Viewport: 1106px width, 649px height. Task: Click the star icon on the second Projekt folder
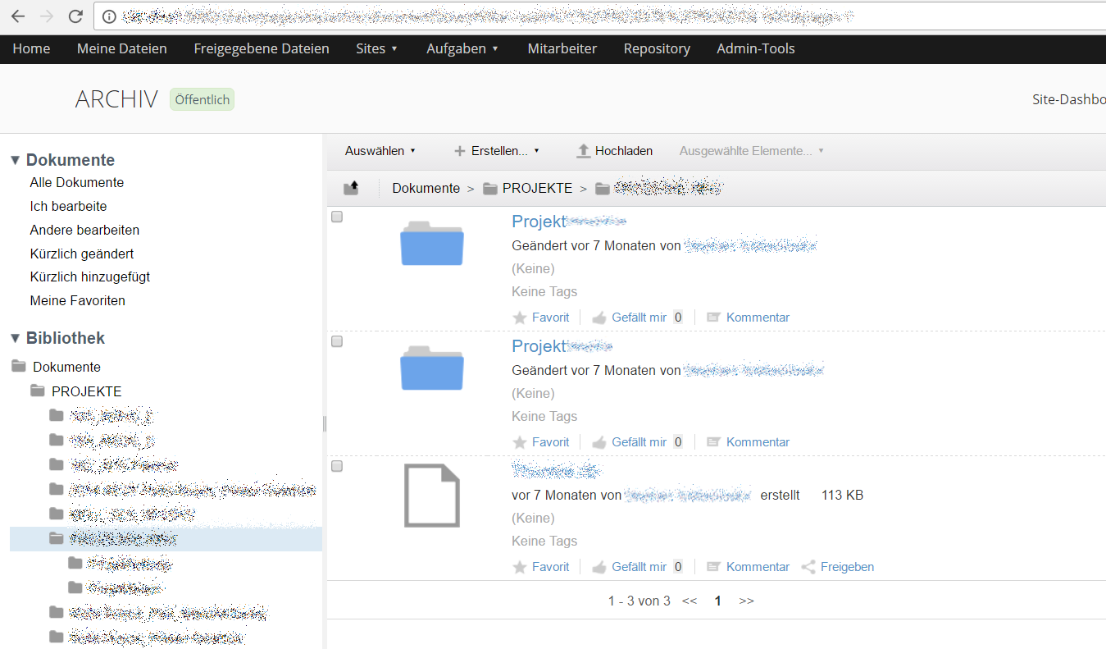pos(519,441)
